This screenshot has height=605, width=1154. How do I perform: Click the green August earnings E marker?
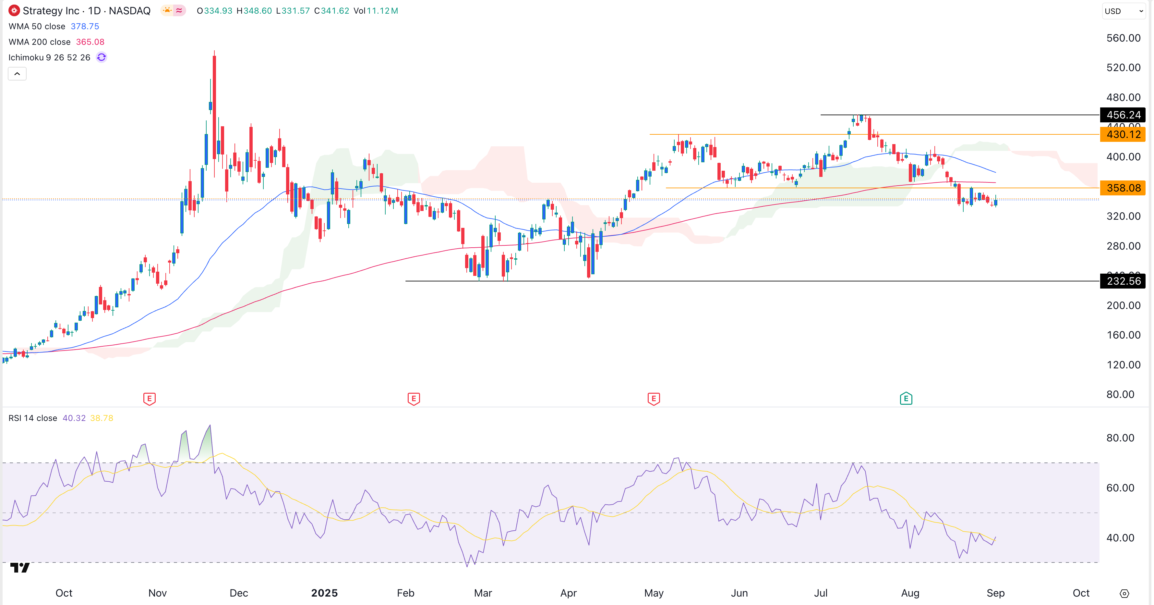point(906,398)
